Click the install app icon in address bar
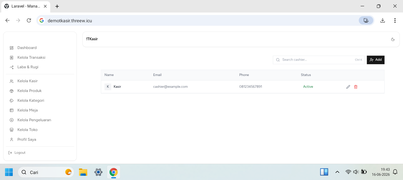The height and width of the screenshot is (180, 403). coord(366,20)
